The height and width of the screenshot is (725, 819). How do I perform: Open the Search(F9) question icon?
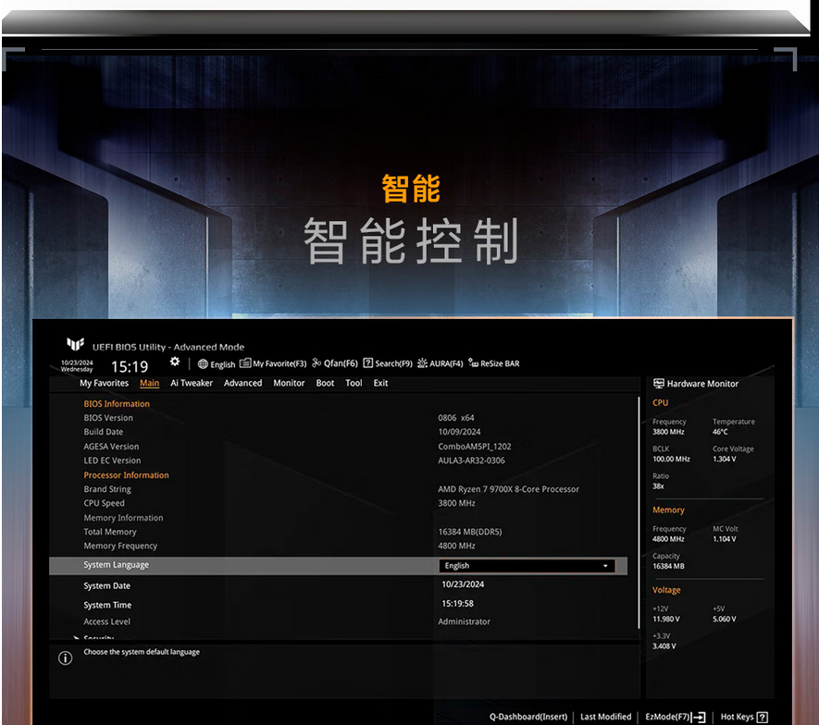[368, 362]
